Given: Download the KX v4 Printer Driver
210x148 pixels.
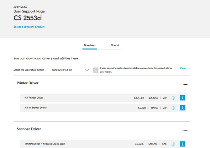Looking at the screenshot, I should [x=182, y=108].
